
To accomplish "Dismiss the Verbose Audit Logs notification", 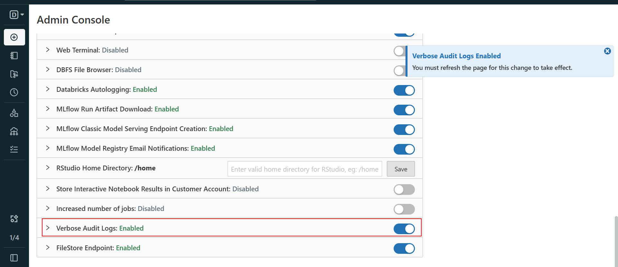I will [607, 51].
